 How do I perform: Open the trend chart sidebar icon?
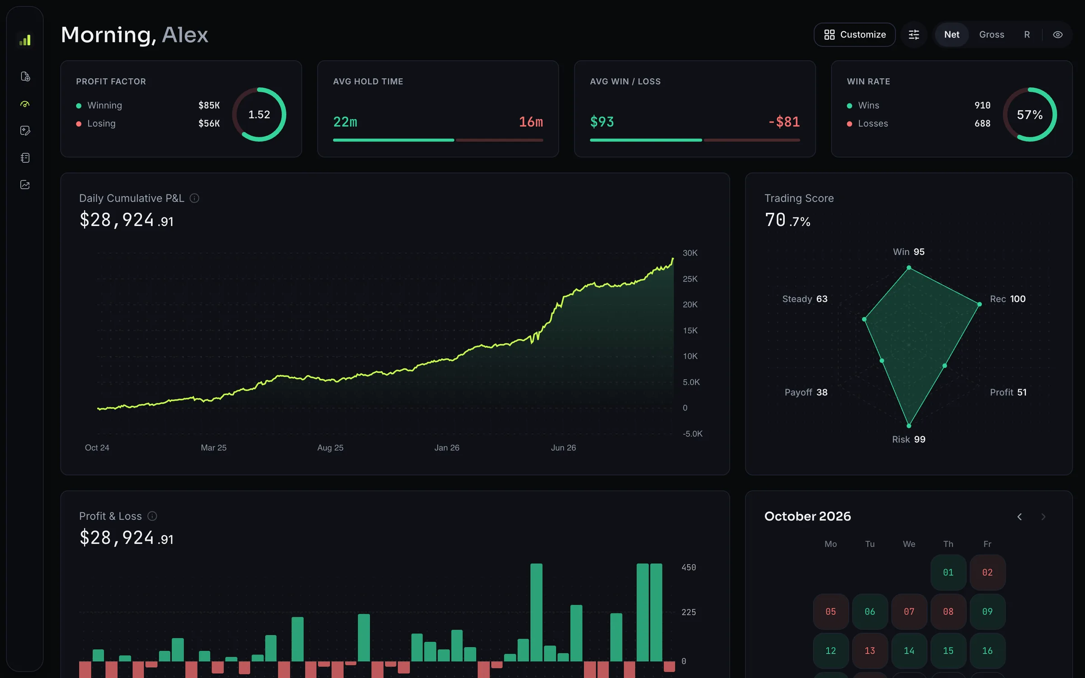[x=25, y=185]
